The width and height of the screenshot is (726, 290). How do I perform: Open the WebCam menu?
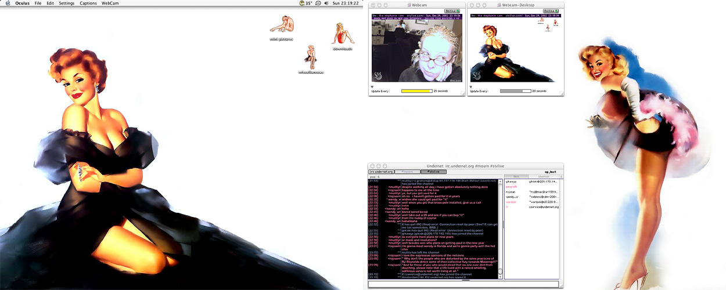[x=110, y=3]
